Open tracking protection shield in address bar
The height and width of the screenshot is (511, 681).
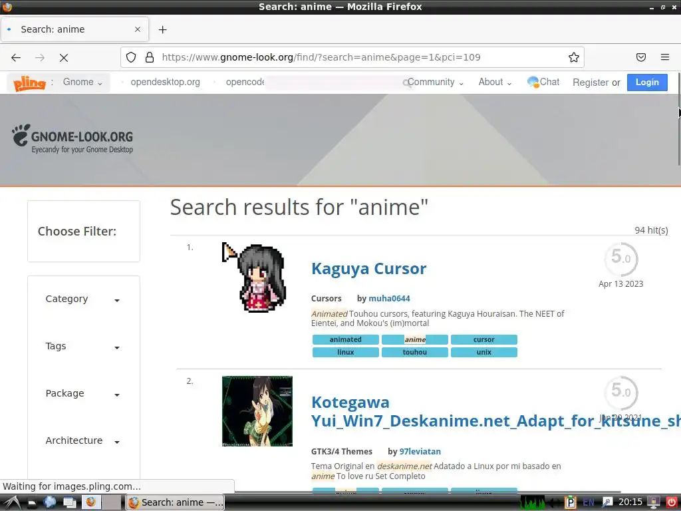click(131, 57)
